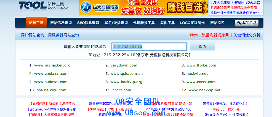The width and height of the screenshot is (272, 117).
Task: Click the 【诚招代理】新闻软文发稿平台 link
Action: pyautogui.click(x=53, y=104)
